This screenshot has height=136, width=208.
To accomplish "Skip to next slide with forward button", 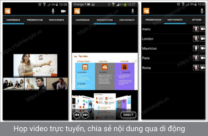I will [x=85, y=115].
